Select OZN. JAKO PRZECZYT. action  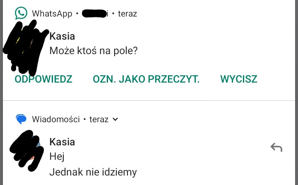coord(146,79)
